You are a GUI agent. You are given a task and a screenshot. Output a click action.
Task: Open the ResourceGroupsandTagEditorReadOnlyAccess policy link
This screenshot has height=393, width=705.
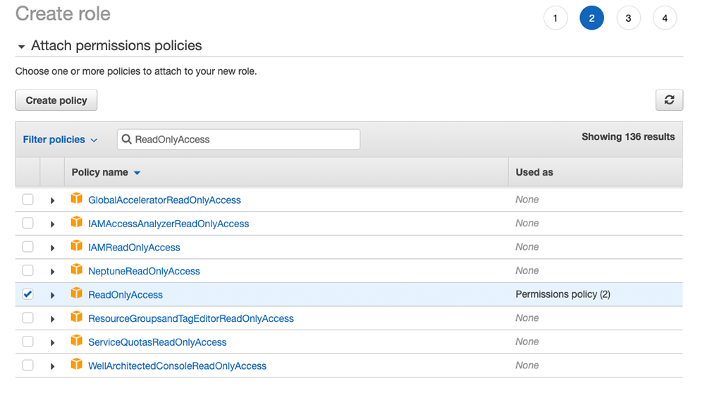click(x=190, y=319)
